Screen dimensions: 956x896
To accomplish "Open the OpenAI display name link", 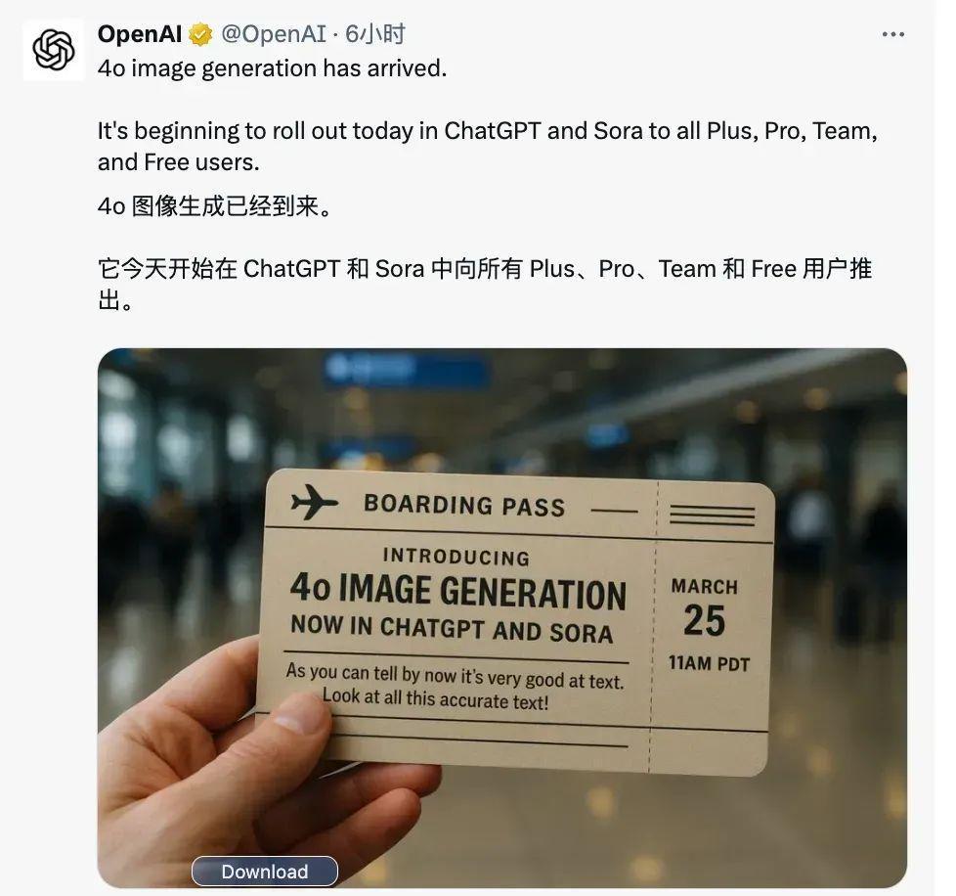I will 140,34.
